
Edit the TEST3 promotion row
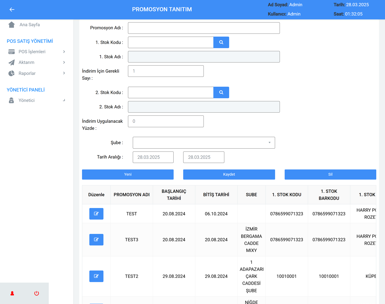[x=96, y=240]
